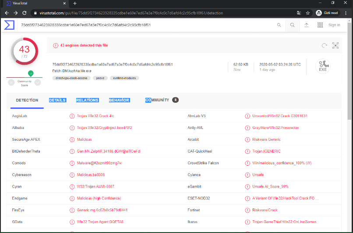Click the BitDefenderTheta engine name
353x233 pixels.
pyautogui.click(x=26, y=151)
